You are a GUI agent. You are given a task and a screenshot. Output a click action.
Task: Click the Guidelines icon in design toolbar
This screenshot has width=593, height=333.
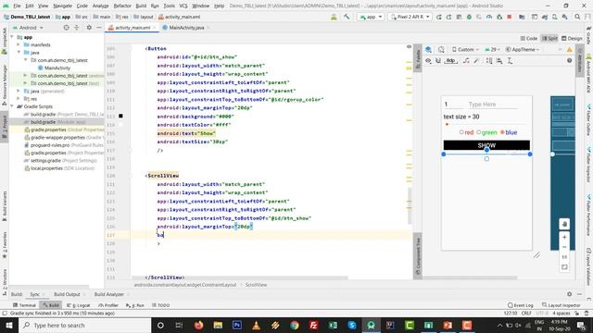pyautogui.click(x=510, y=61)
